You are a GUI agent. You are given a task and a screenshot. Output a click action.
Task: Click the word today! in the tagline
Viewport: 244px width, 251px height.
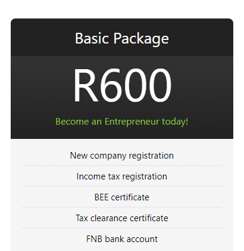(175, 122)
